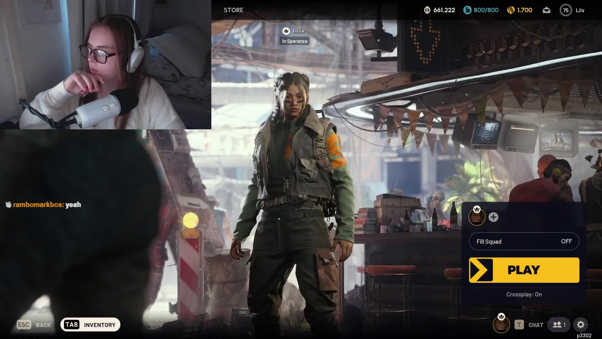Screen dimensions: 602x339
Task: Click the In Speranza status label
Action: [294, 41]
